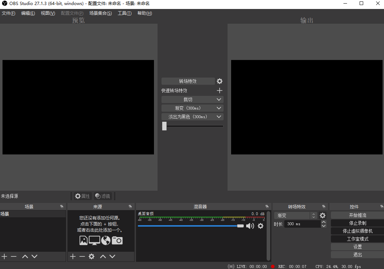384x269 pixels.
Task: Open the 工具 menu
Action: pos(125,13)
